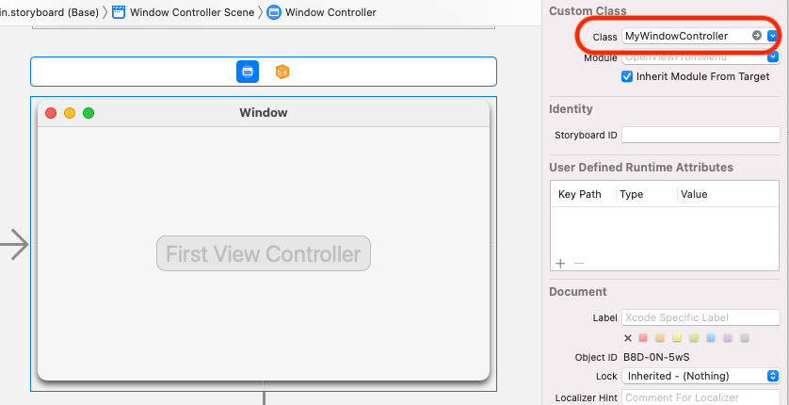Image resolution: width=789 pixels, height=405 pixels.
Task: Click the First View Controller placeholder
Action: coord(264,253)
